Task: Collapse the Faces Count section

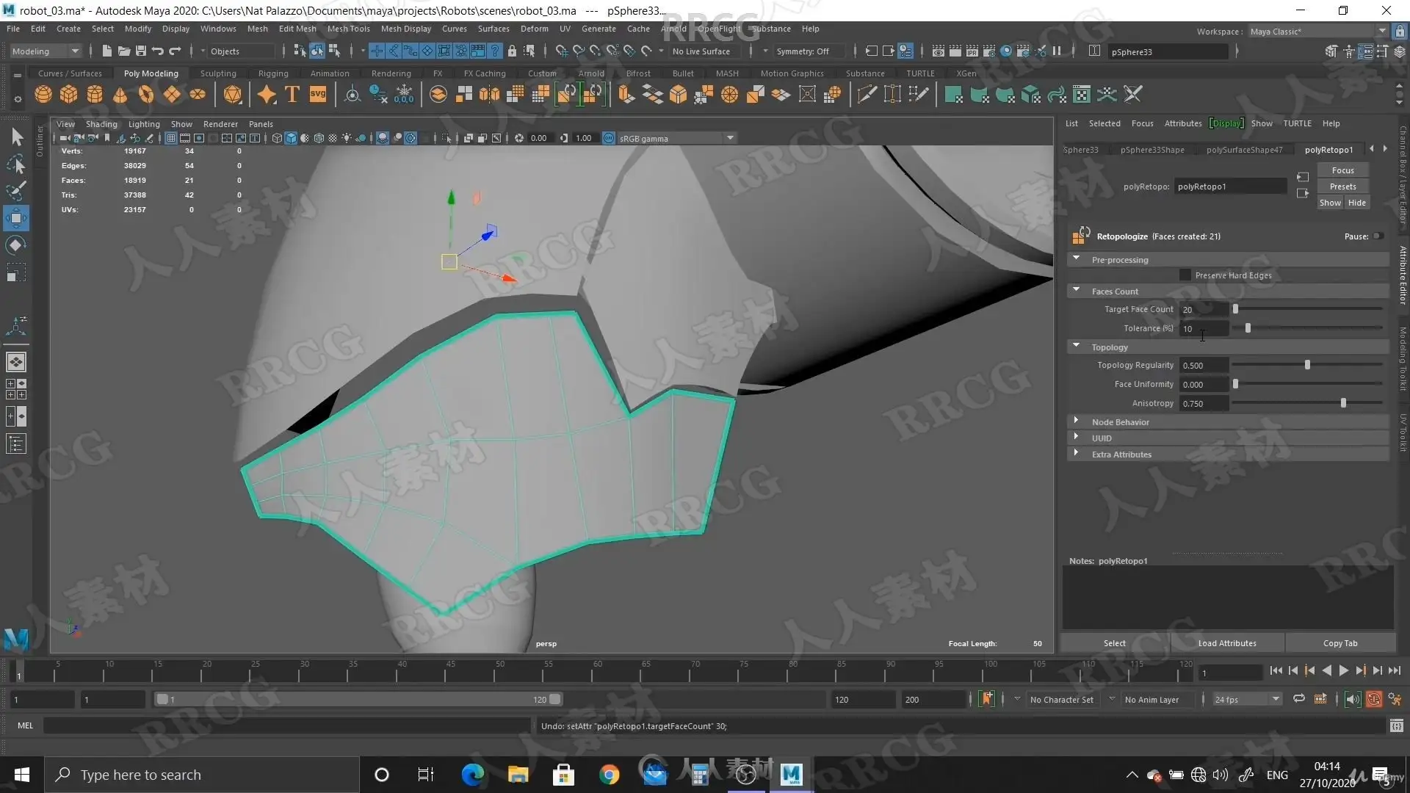Action: (x=1077, y=291)
